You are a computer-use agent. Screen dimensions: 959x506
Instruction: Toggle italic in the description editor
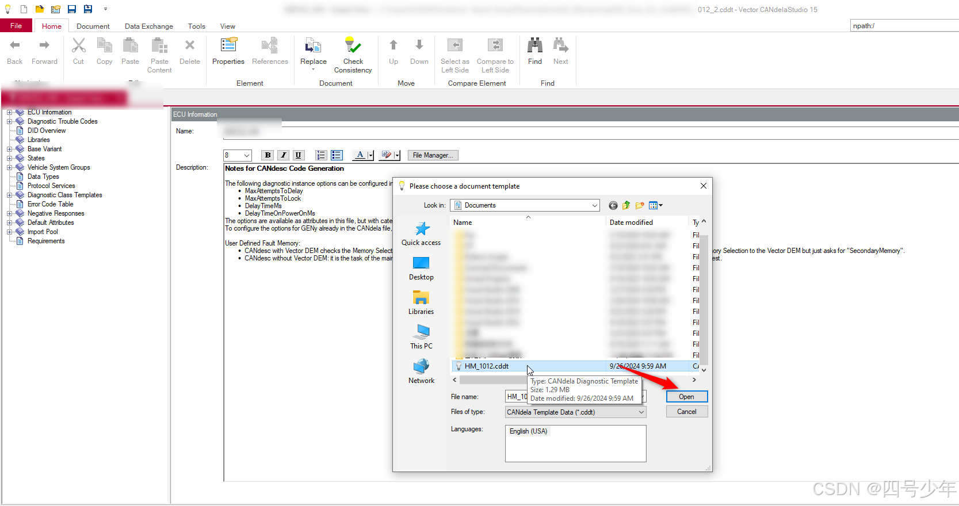pyautogui.click(x=283, y=155)
